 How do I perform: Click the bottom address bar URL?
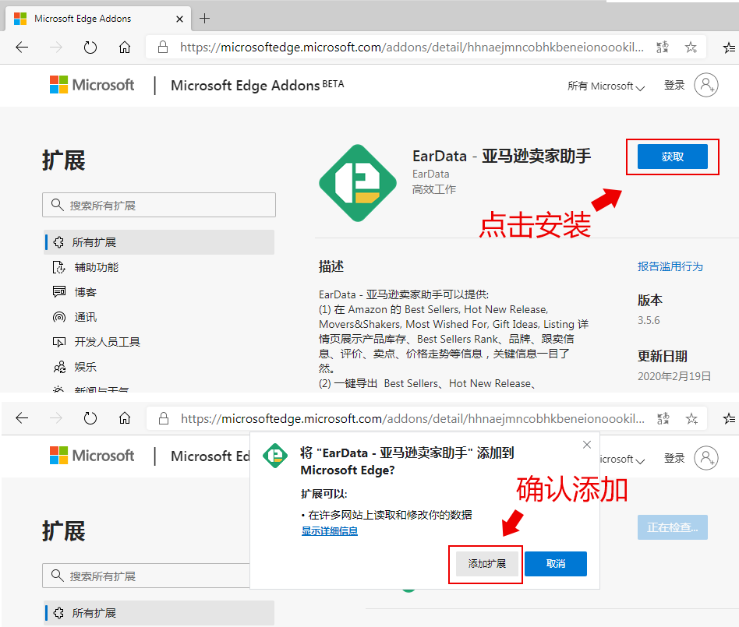click(x=412, y=418)
